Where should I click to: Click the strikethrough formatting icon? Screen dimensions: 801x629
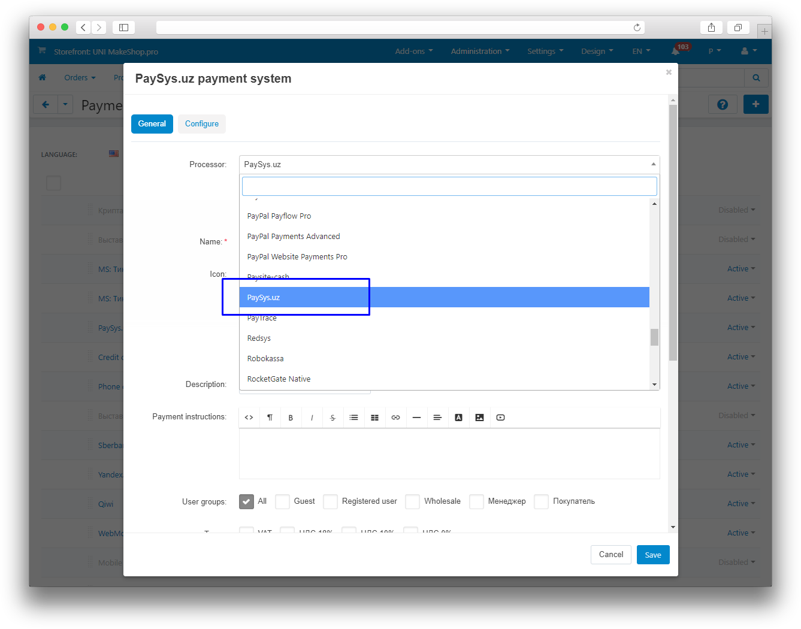click(x=333, y=418)
